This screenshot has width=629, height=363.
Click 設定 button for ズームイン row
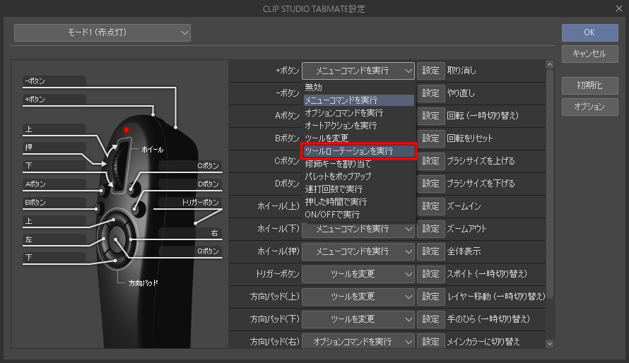click(431, 206)
